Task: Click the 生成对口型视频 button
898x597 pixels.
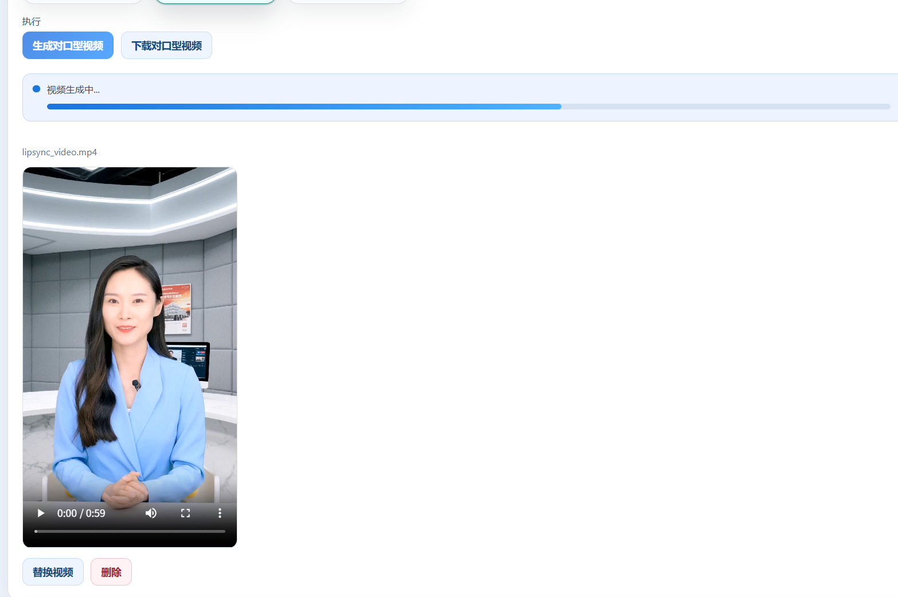Action: [68, 45]
